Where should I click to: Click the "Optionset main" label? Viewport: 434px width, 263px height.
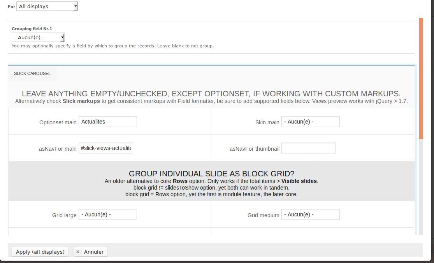58,122
